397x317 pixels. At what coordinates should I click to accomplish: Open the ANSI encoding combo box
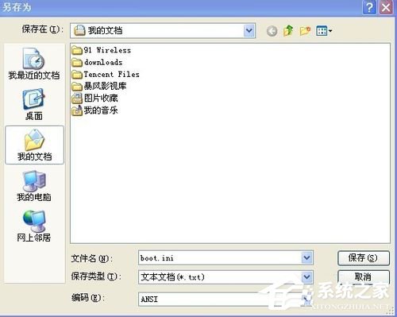pyautogui.click(x=225, y=300)
